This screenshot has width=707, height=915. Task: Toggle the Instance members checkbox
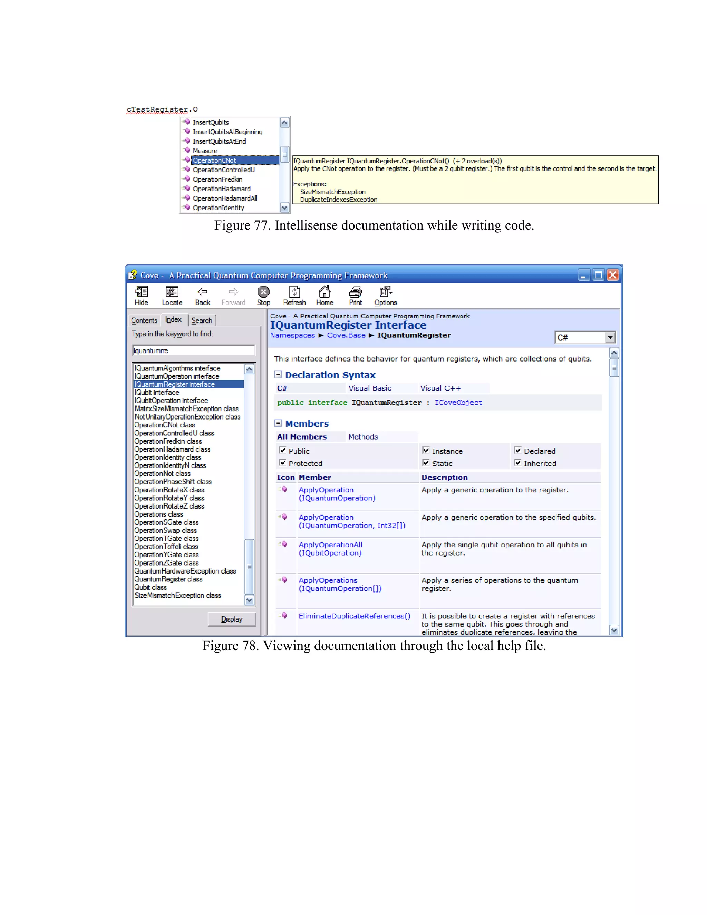[x=426, y=450]
